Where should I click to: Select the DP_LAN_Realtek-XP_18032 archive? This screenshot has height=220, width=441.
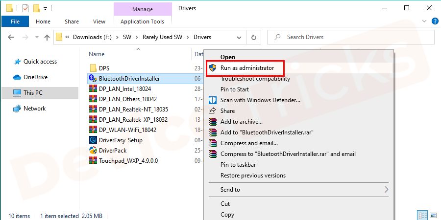point(128,120)
